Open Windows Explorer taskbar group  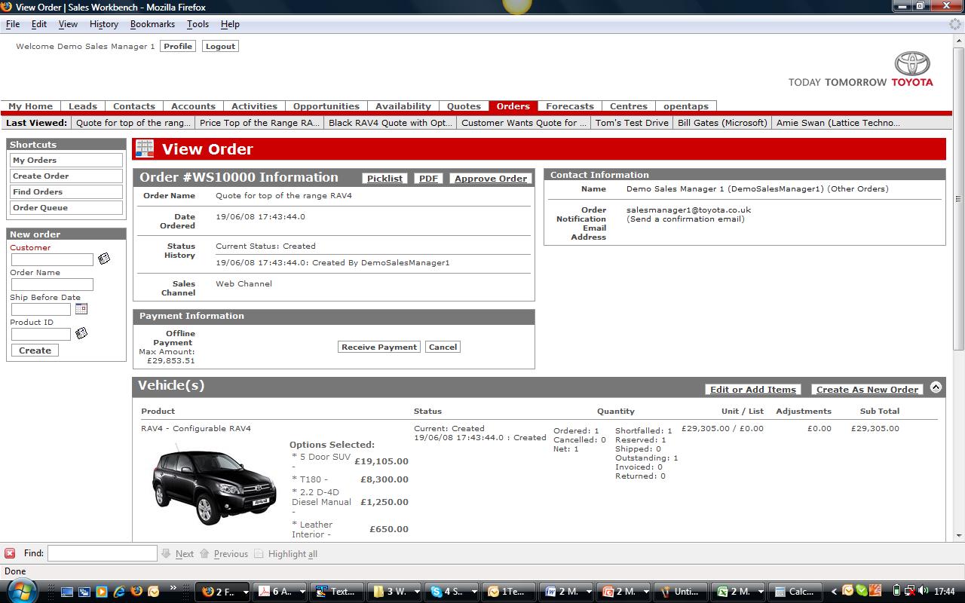(394, 592)
